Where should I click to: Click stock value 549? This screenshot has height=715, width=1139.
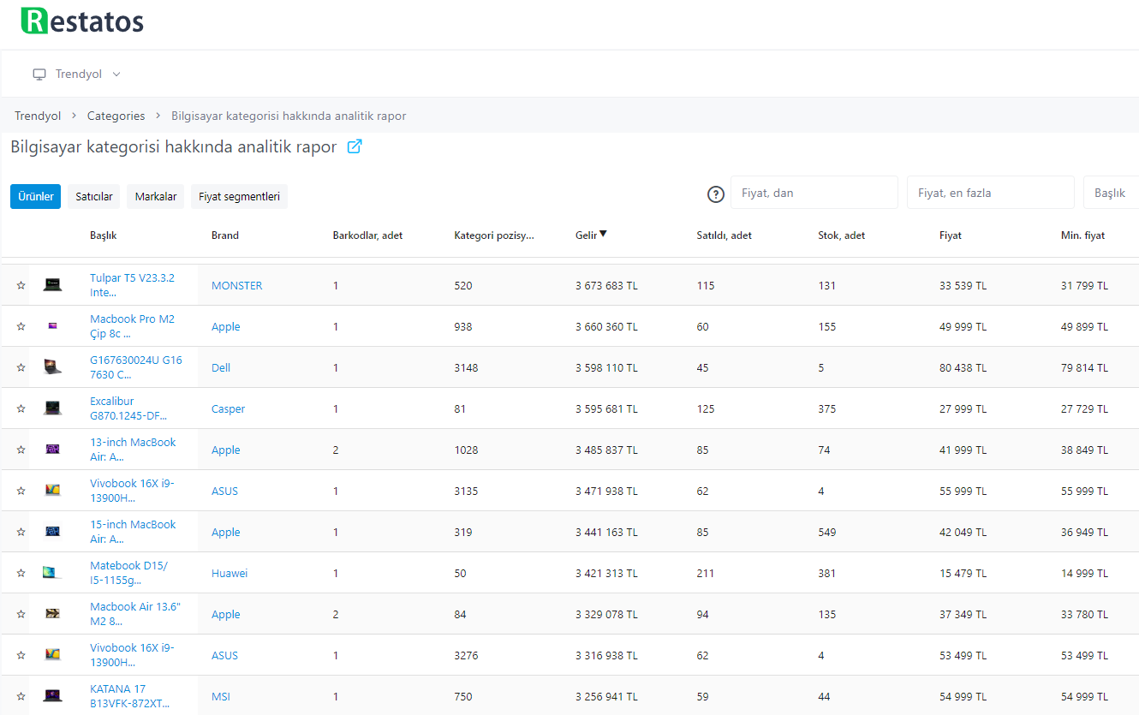826,533
